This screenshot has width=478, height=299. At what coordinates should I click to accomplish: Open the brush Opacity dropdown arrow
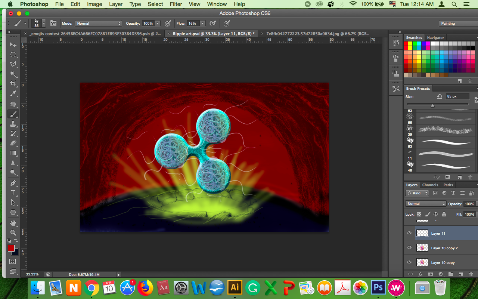[158, 23]
